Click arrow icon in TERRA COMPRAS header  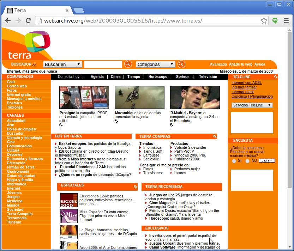click(215, 136)
